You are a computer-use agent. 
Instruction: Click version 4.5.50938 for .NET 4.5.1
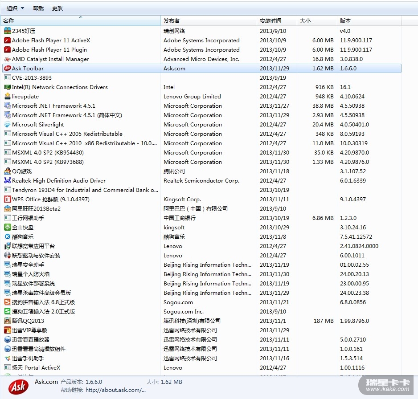coord(352,106)
